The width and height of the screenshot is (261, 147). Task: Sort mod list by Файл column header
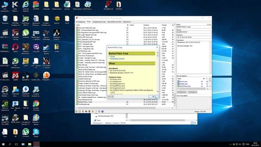click(x=102, y=25)
